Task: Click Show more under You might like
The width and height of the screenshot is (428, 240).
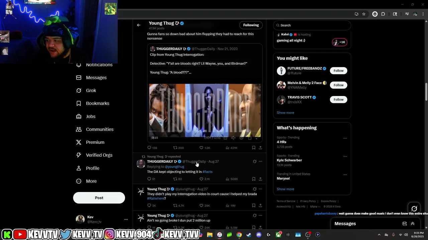Action: [x=285, y=113]
